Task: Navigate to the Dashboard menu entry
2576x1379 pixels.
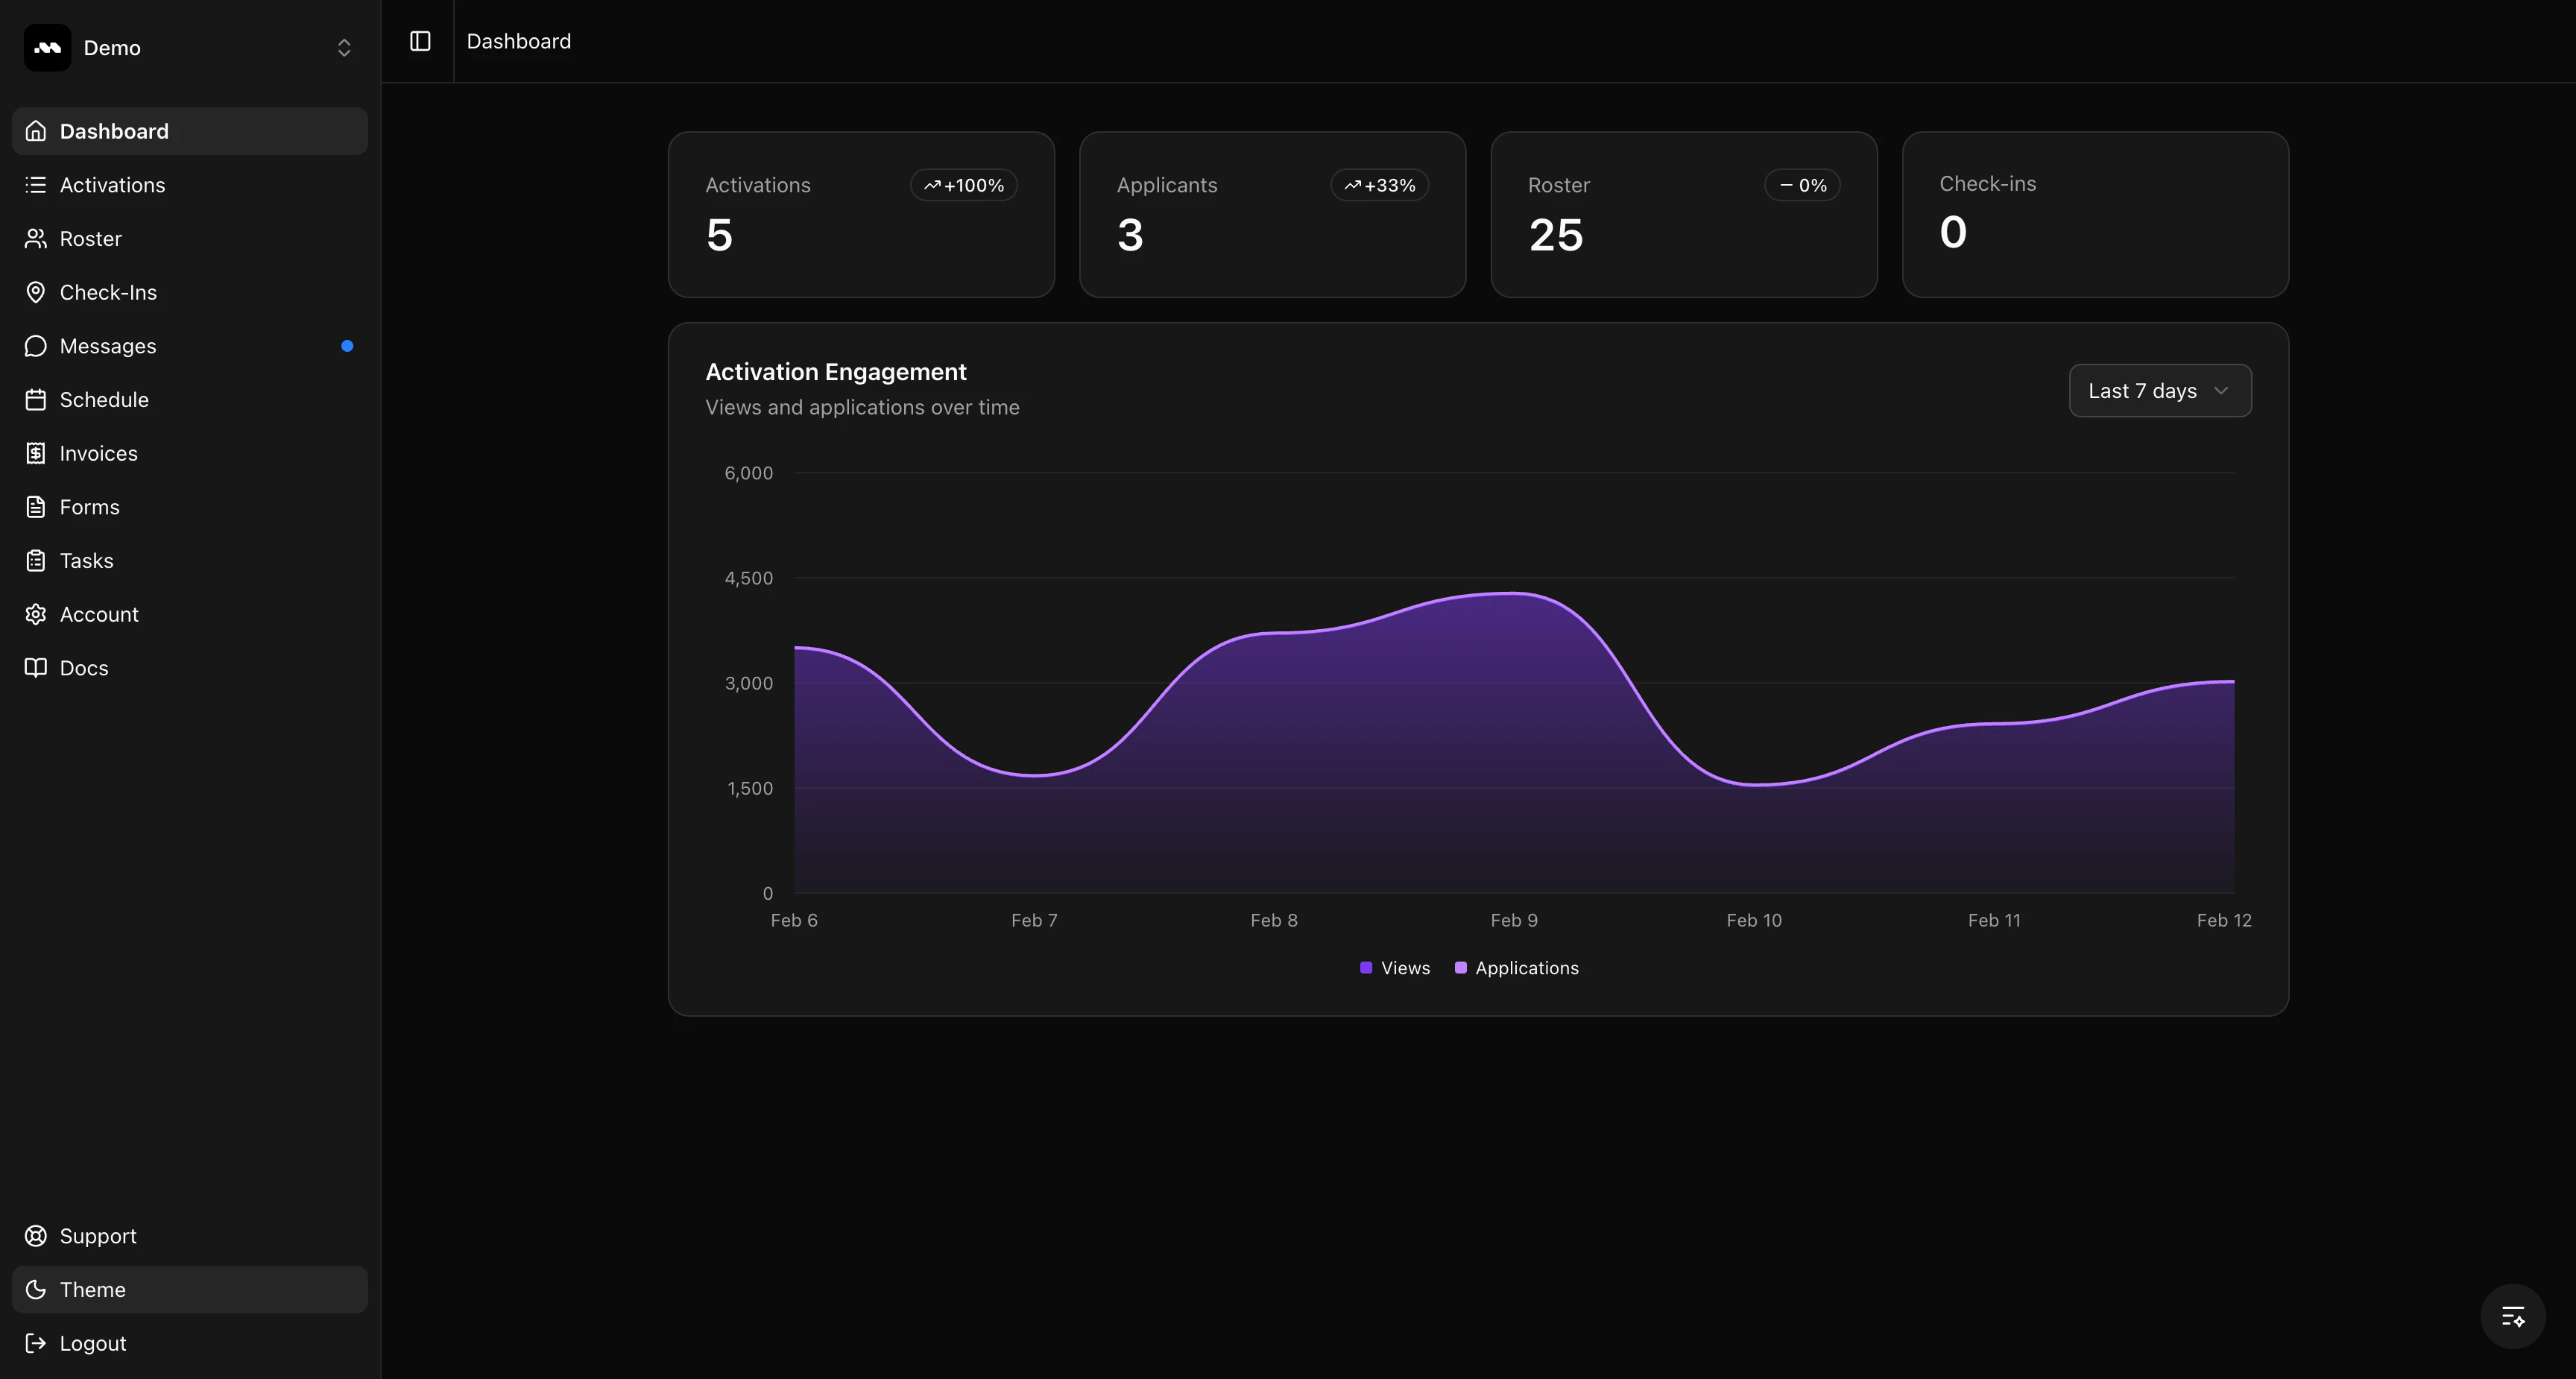Action: pos(112,131)
